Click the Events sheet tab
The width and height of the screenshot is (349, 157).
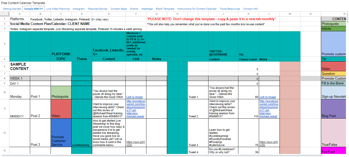click(x=134, y=9)
